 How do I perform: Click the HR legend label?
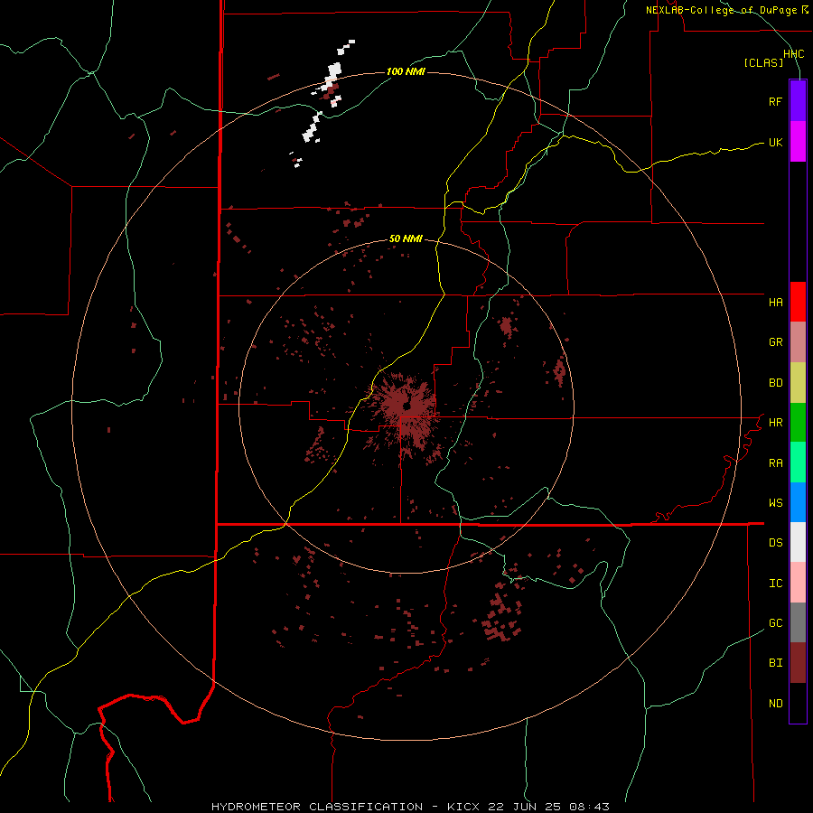coord(775,423)
